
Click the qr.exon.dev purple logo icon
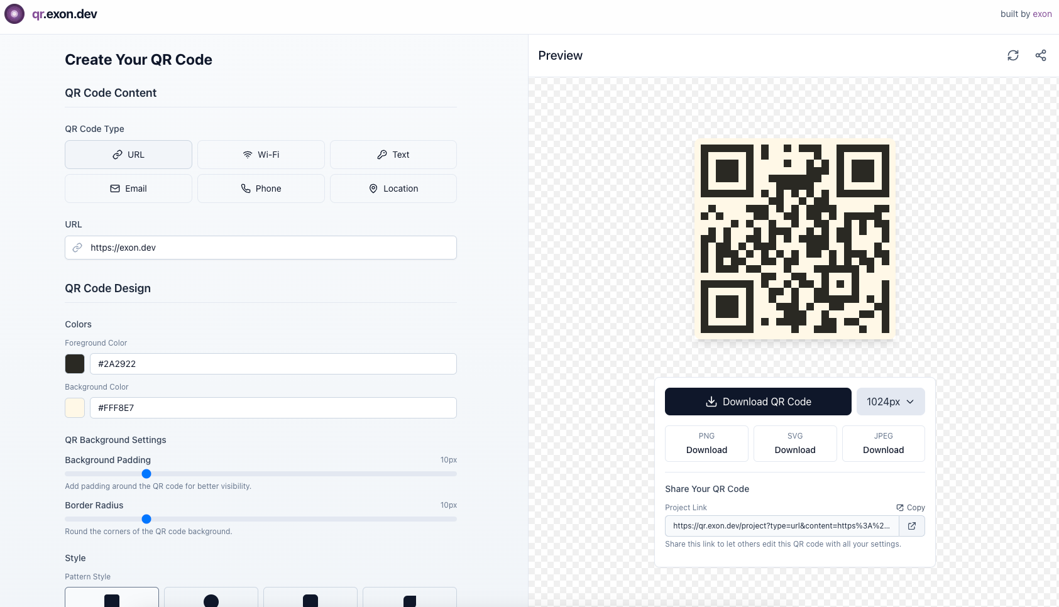tap(14, 14)
